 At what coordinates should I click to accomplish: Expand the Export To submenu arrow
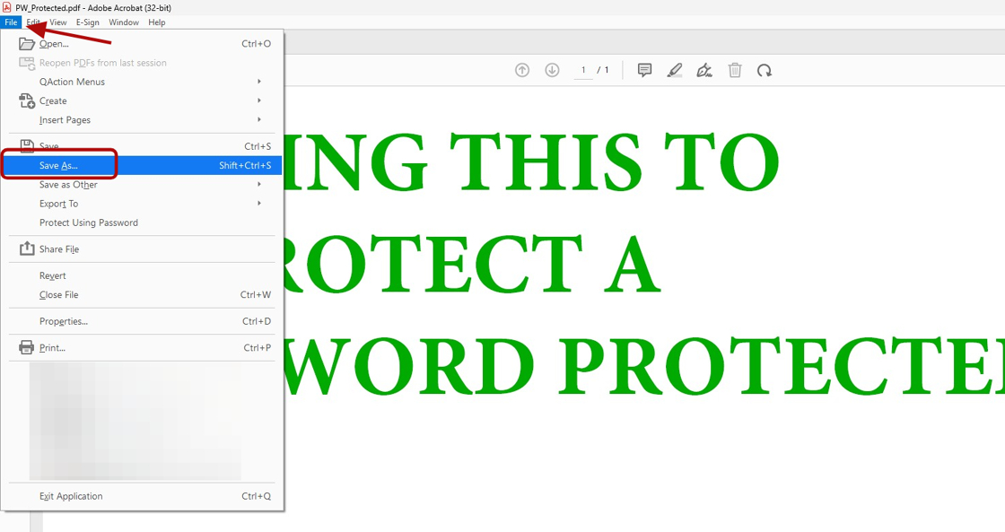(259, 203)
